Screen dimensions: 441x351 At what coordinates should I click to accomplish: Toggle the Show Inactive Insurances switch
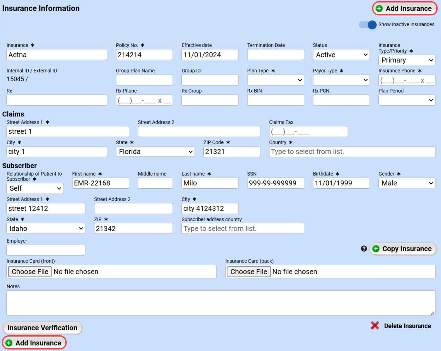click(x=368, y=25)
